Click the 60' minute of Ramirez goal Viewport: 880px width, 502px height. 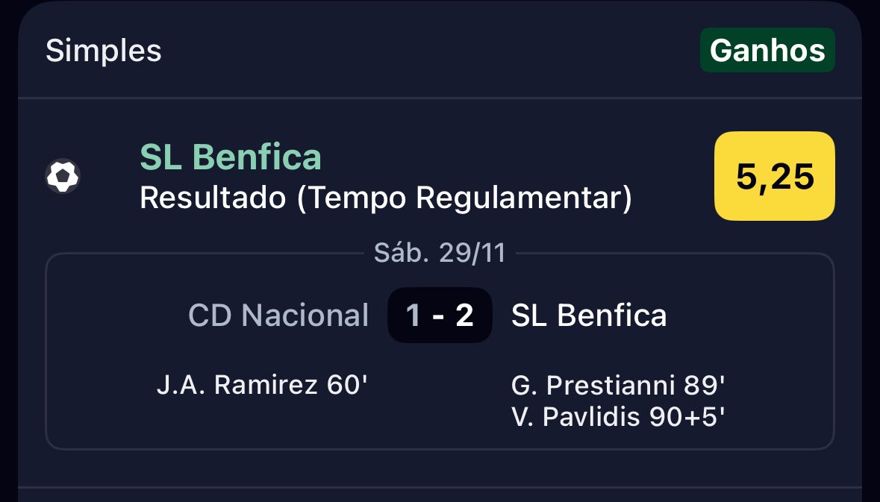click(347, 385)
